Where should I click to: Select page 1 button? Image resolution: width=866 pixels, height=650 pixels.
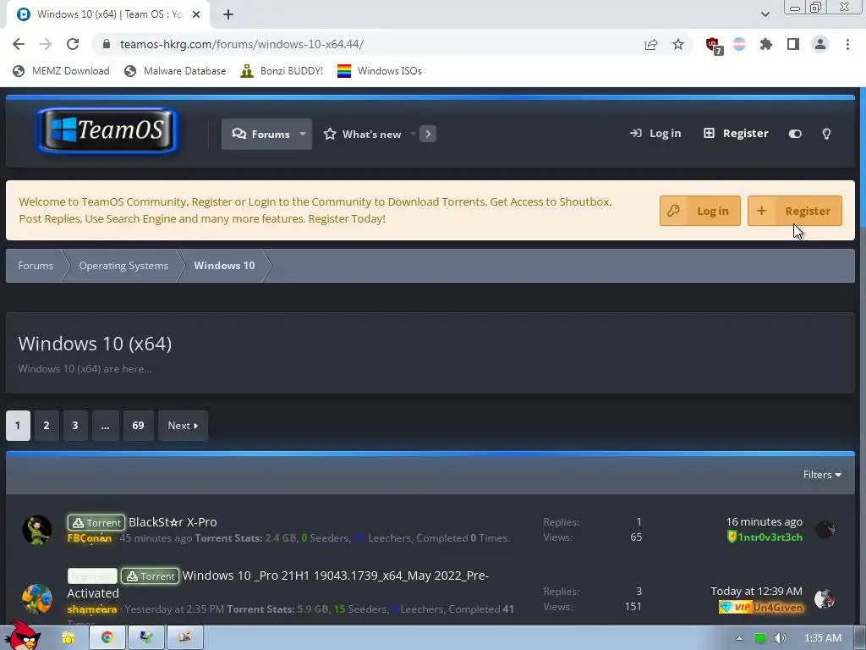click(x=18, y=426)
